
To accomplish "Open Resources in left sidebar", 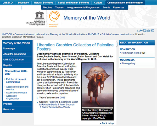I will (9, 109).
